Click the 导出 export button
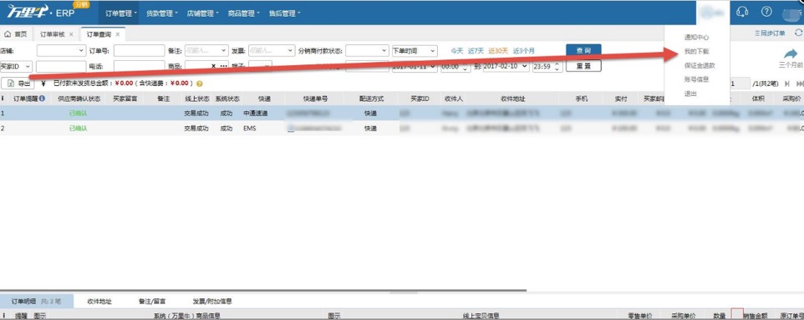 pyautogui.click(x=18, y=84)
